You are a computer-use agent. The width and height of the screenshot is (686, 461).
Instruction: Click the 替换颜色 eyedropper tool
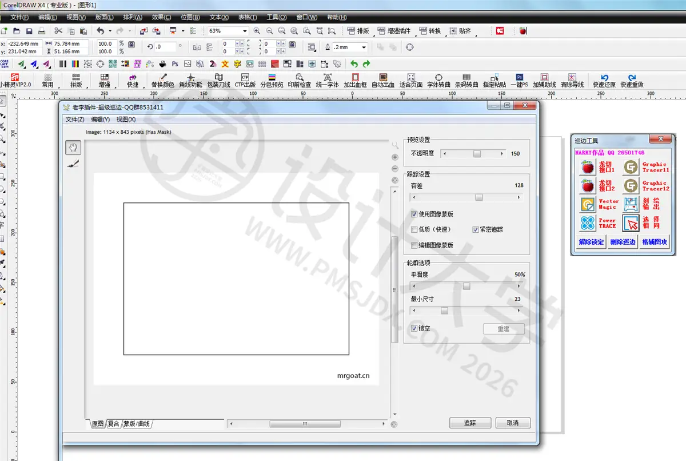click(163, 81)
